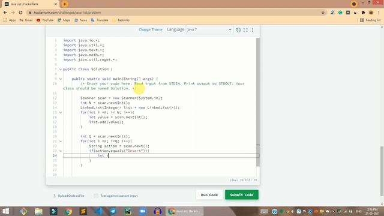Open File Explorer from the taskbar
This screenshot has height=216, width=384.
coord(38,211)
